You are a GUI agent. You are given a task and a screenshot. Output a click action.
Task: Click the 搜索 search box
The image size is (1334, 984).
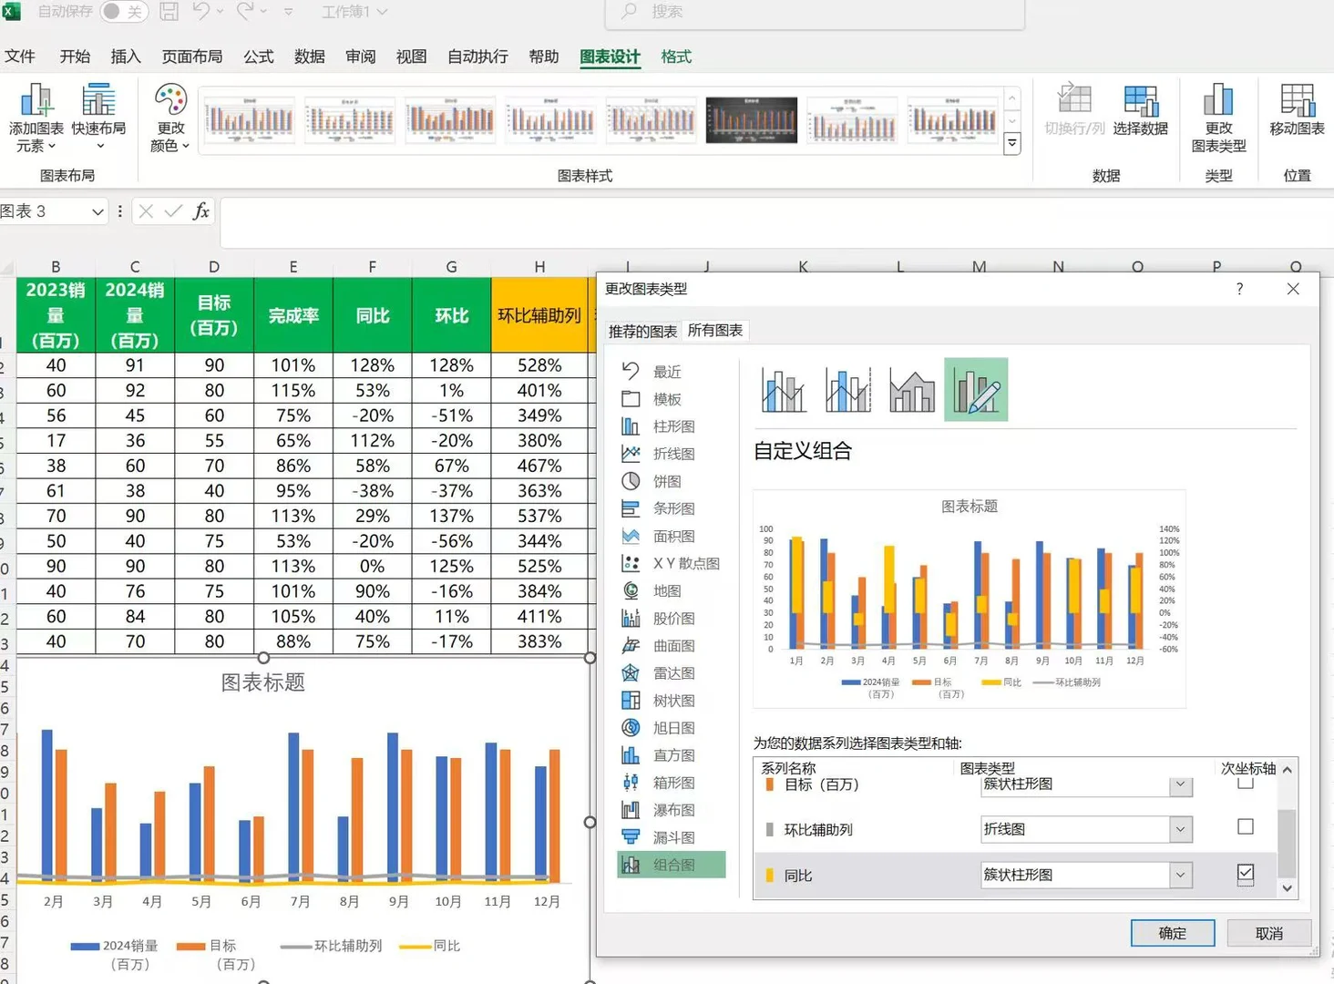(816, 12)
